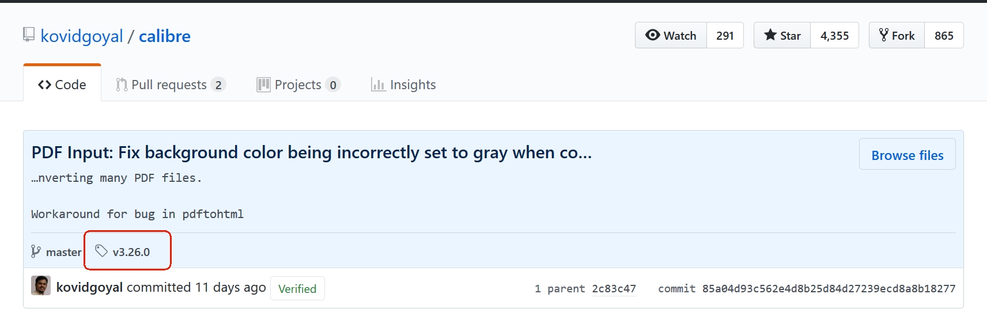Viewport: 987px width, 309px height.
Task: Click kovidgoyal's avatar thumbnail
Action: tap(41, 286)
